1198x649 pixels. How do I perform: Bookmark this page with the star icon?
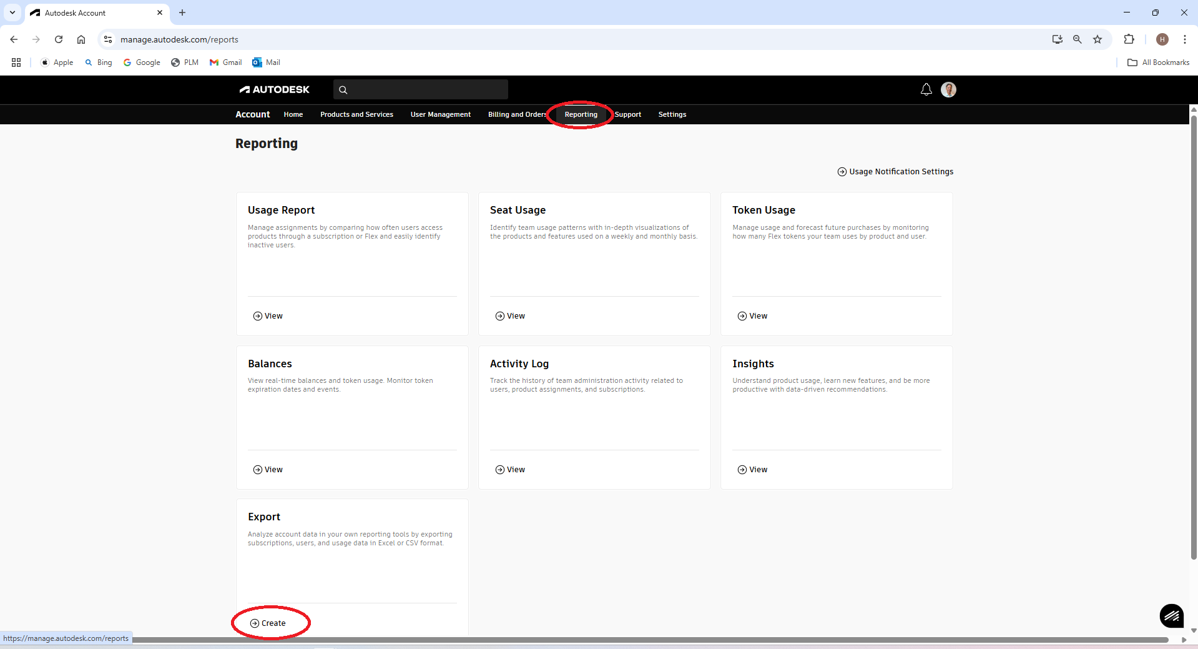1097,39
